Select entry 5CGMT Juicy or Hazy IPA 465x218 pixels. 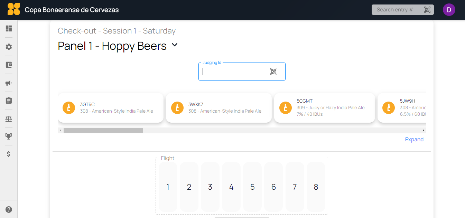coord(324,107)
